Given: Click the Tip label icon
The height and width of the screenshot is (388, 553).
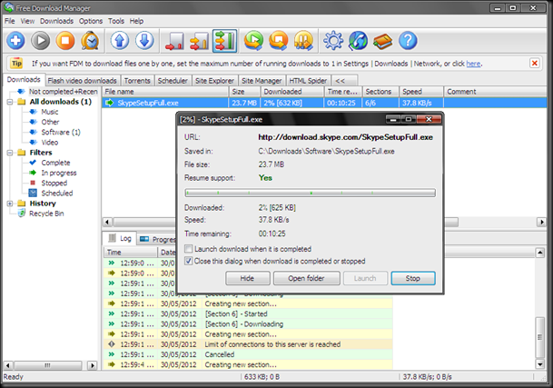Looking at the screenshot, I should coord(16,64).
